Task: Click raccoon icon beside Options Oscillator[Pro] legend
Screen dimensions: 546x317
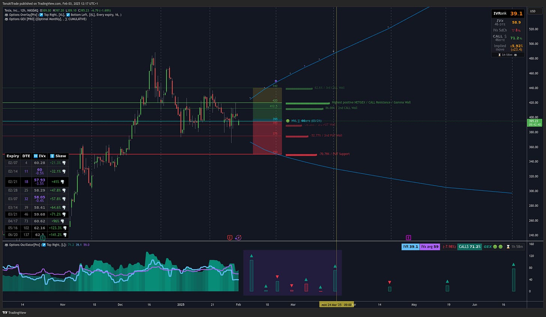Action: (x=6, y=245)
